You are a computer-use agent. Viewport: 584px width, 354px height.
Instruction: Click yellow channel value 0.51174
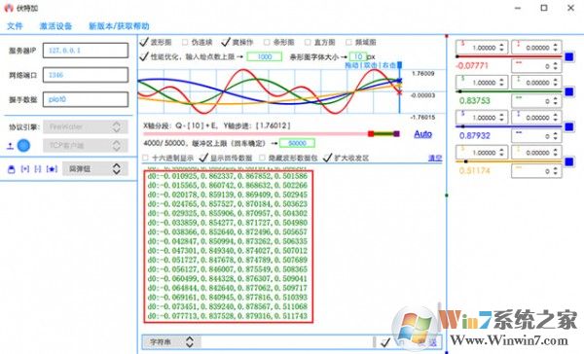click(475, 171)
